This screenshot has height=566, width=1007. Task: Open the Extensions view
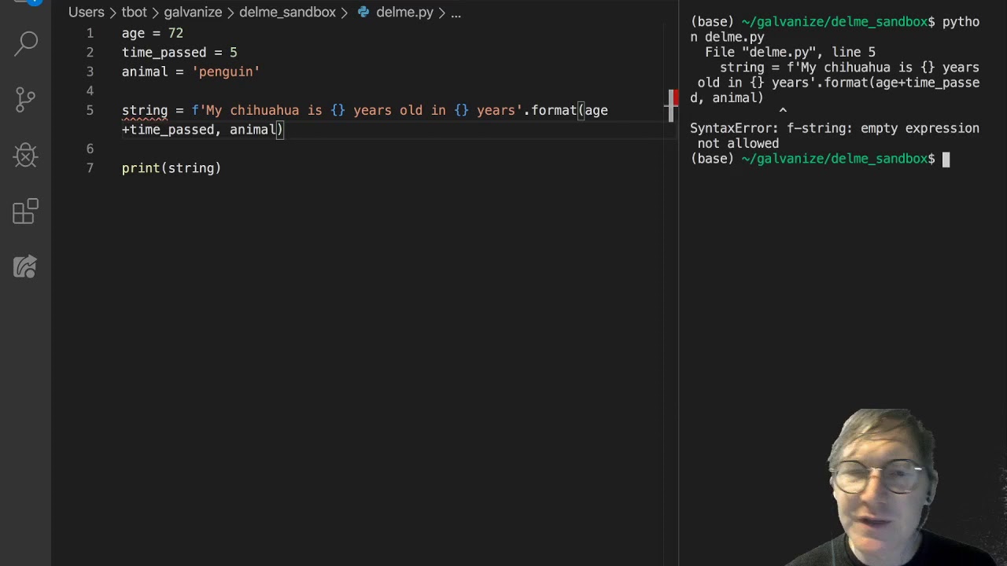(x=26, y=211)
